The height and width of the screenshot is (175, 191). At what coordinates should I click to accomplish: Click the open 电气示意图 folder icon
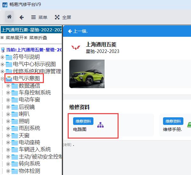[x=9, y=79]
